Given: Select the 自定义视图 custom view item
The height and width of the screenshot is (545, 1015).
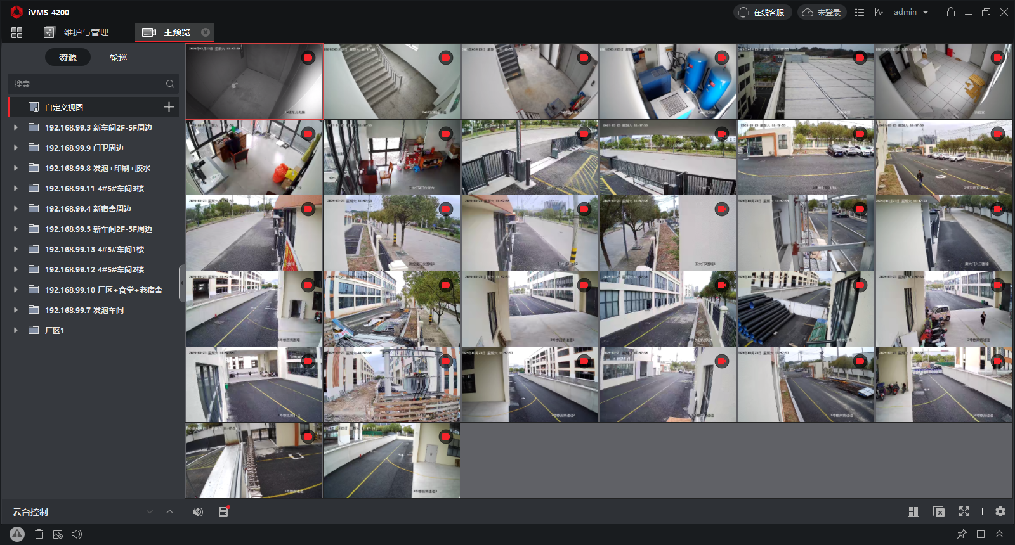Looking at the screenshot, I should pos(93,107).
